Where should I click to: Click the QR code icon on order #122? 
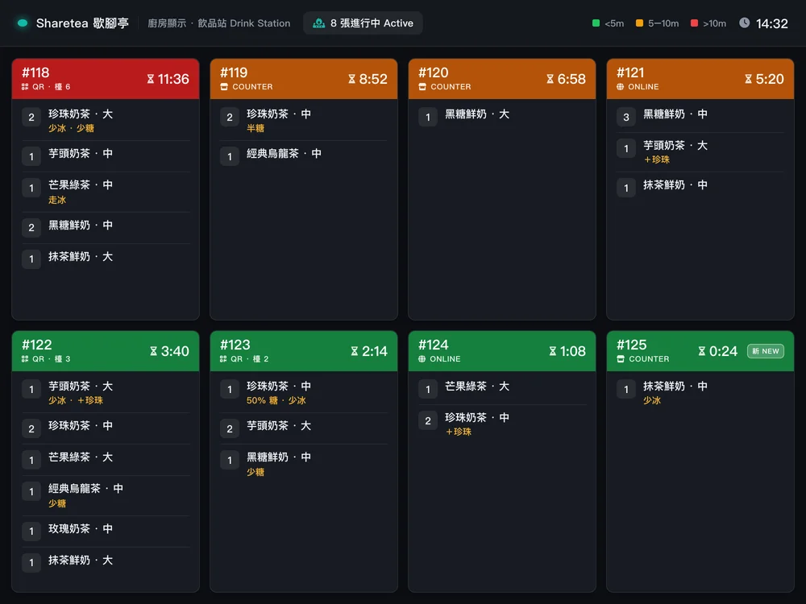25,359
